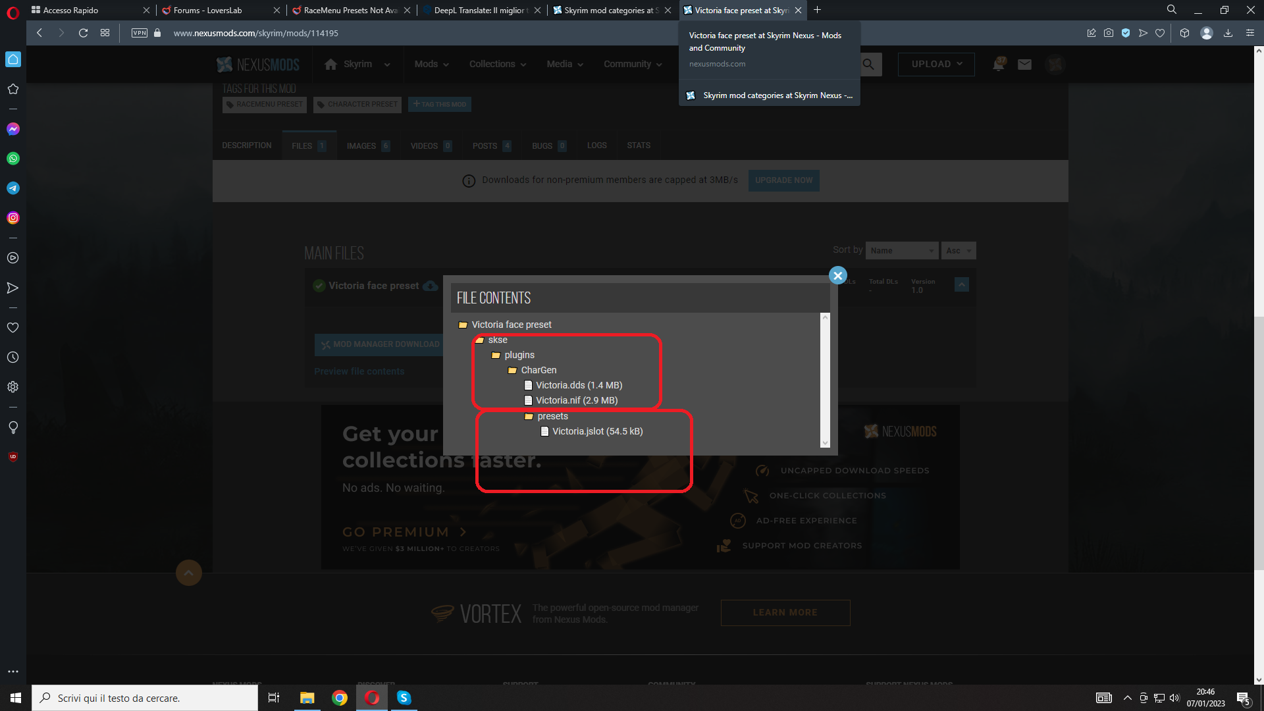Open history clock in sidebar
The image size is (1264, 711).
13,357
